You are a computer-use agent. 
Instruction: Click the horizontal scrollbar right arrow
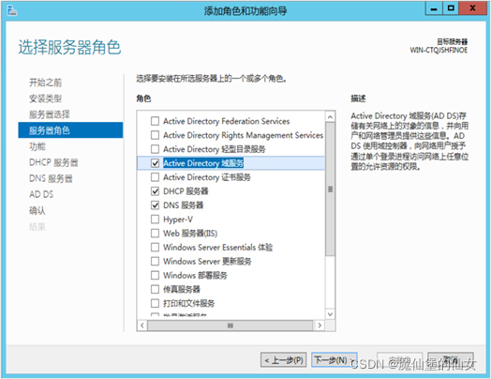320,326
